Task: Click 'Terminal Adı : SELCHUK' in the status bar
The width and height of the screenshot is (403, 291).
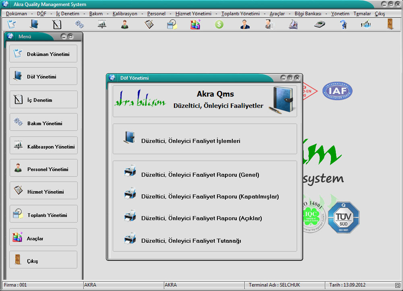Action: [274, 285]
